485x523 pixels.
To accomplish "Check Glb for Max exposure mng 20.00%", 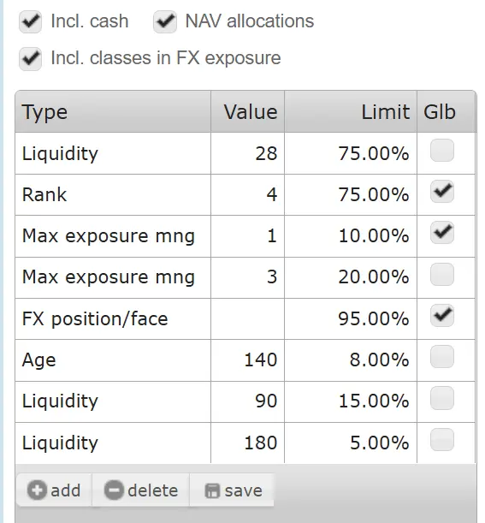I will point(442,274).
